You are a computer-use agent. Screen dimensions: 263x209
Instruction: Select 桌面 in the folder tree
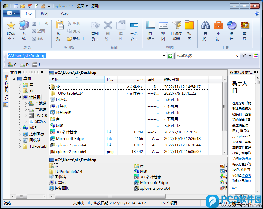[x=27, y=79]
